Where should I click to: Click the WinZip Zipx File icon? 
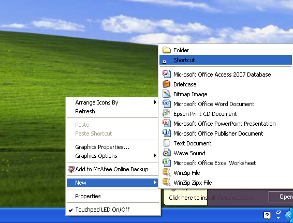(166, 182)
